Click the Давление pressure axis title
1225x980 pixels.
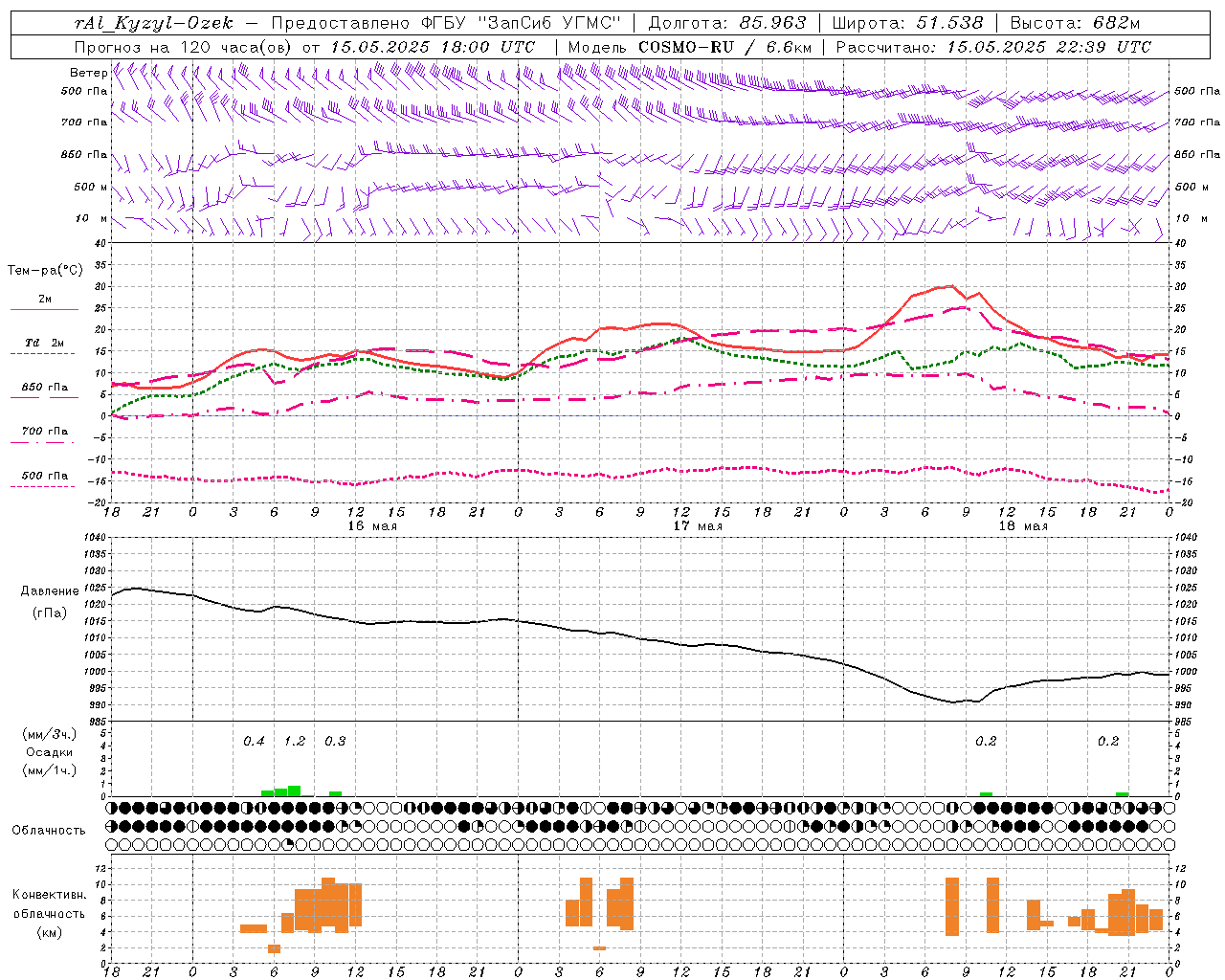[x=50, y=591]
